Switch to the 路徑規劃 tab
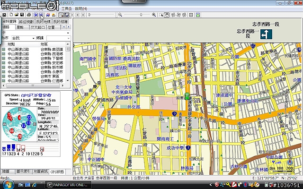 tap(27, 22)
